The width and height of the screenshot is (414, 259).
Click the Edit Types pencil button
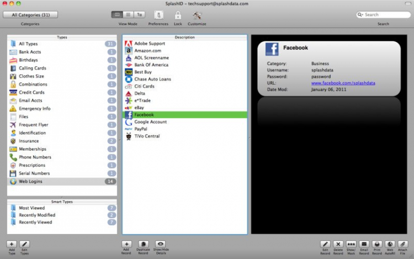point(24,244)
